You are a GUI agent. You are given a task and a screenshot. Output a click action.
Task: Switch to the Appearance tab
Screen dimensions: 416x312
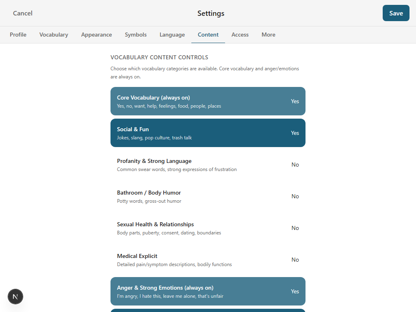pos(96,35)
